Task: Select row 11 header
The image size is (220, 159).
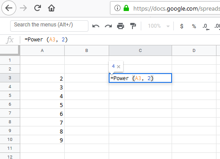Action: pos(10,148)
